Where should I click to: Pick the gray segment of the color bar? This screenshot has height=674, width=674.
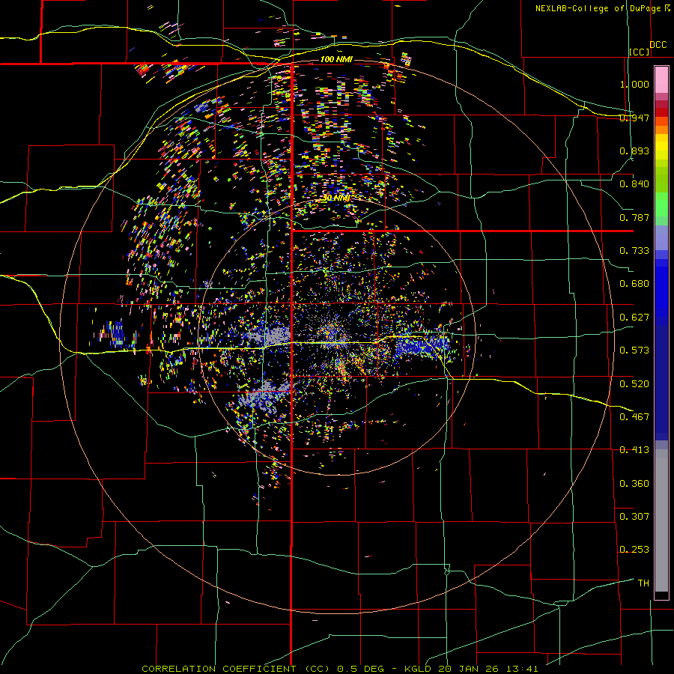pyautogui.click(x=661, y=520)
